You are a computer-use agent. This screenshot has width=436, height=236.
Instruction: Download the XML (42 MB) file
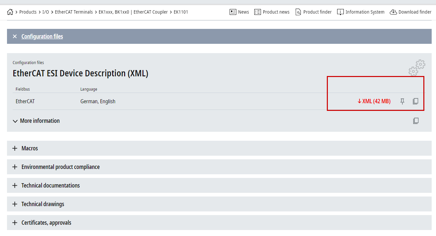(374, 101)
